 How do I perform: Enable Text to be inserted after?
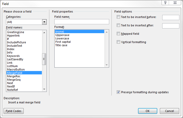[x=119, y=26]
